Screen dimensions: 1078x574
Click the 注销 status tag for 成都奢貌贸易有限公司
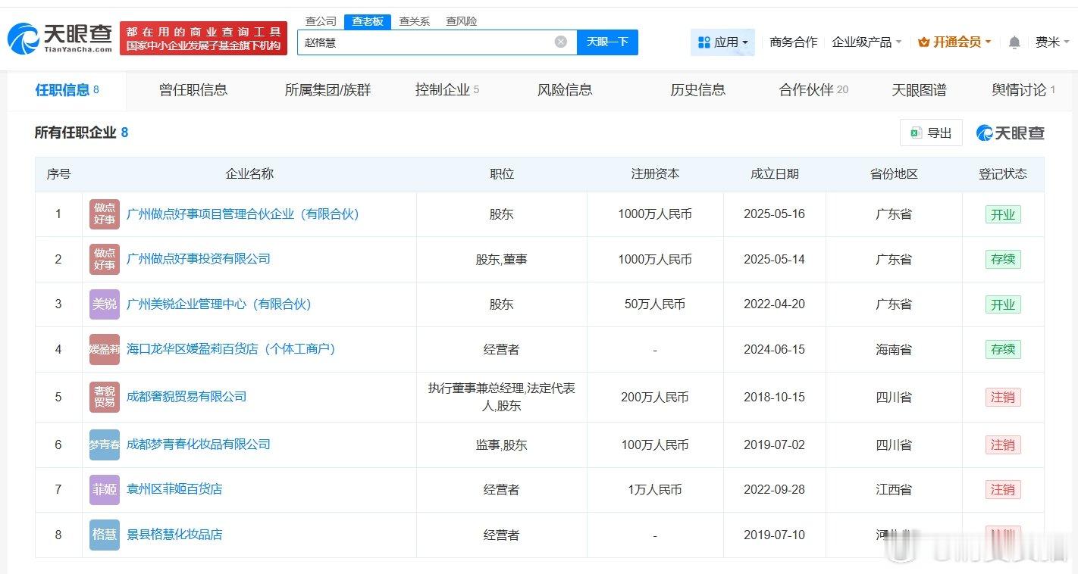point(1003,397)
